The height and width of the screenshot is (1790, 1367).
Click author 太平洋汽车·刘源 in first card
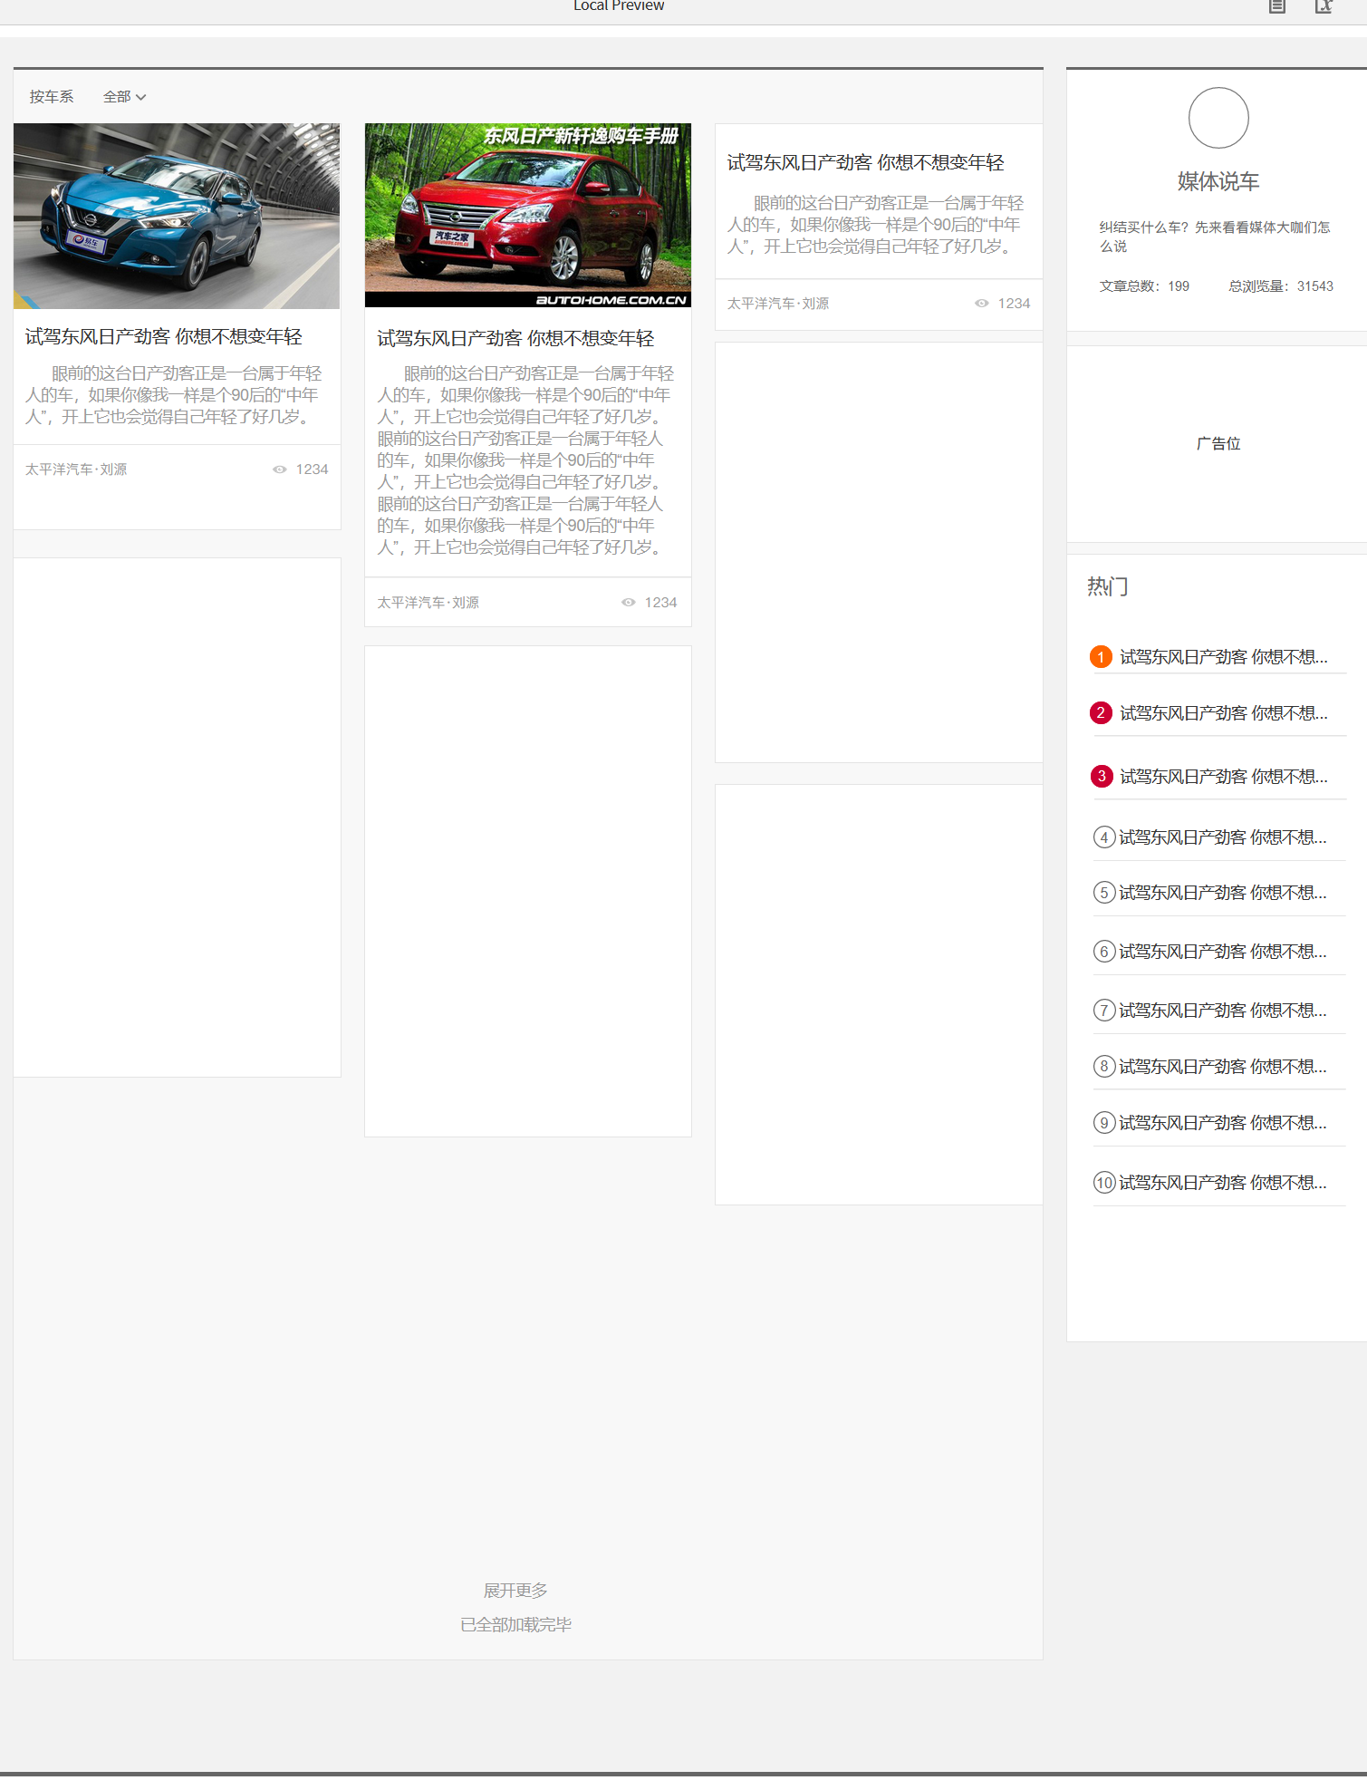pyautogui.click(x=76, y=469)
